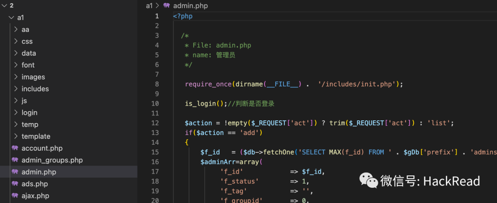Click the PHP icon next to ads.php

[15, 184]
